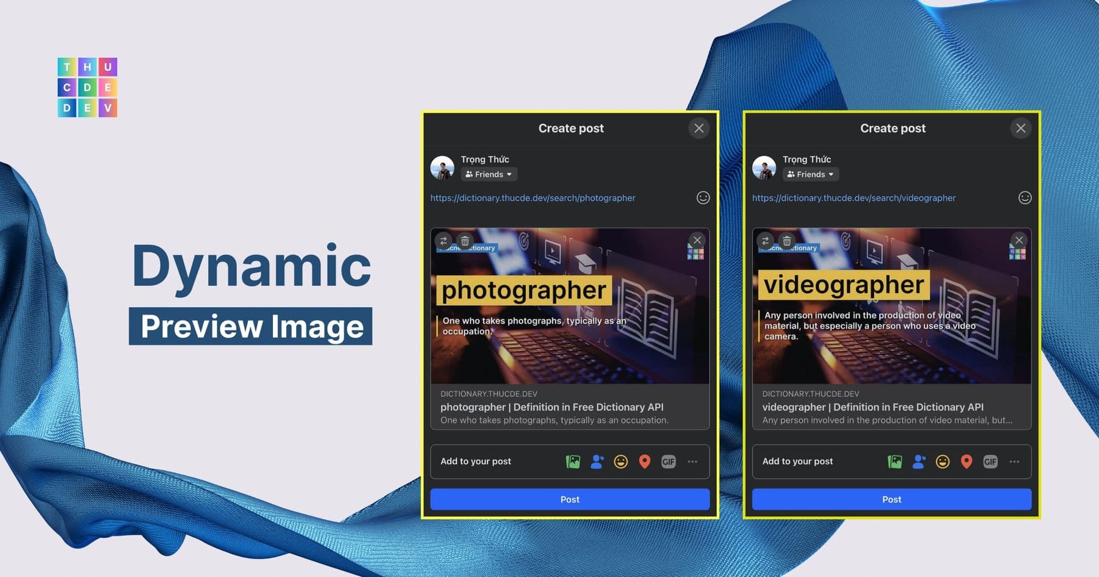Open more options ellipsis in photographer post
1099x577 pixels.
(x=692, y=462)
